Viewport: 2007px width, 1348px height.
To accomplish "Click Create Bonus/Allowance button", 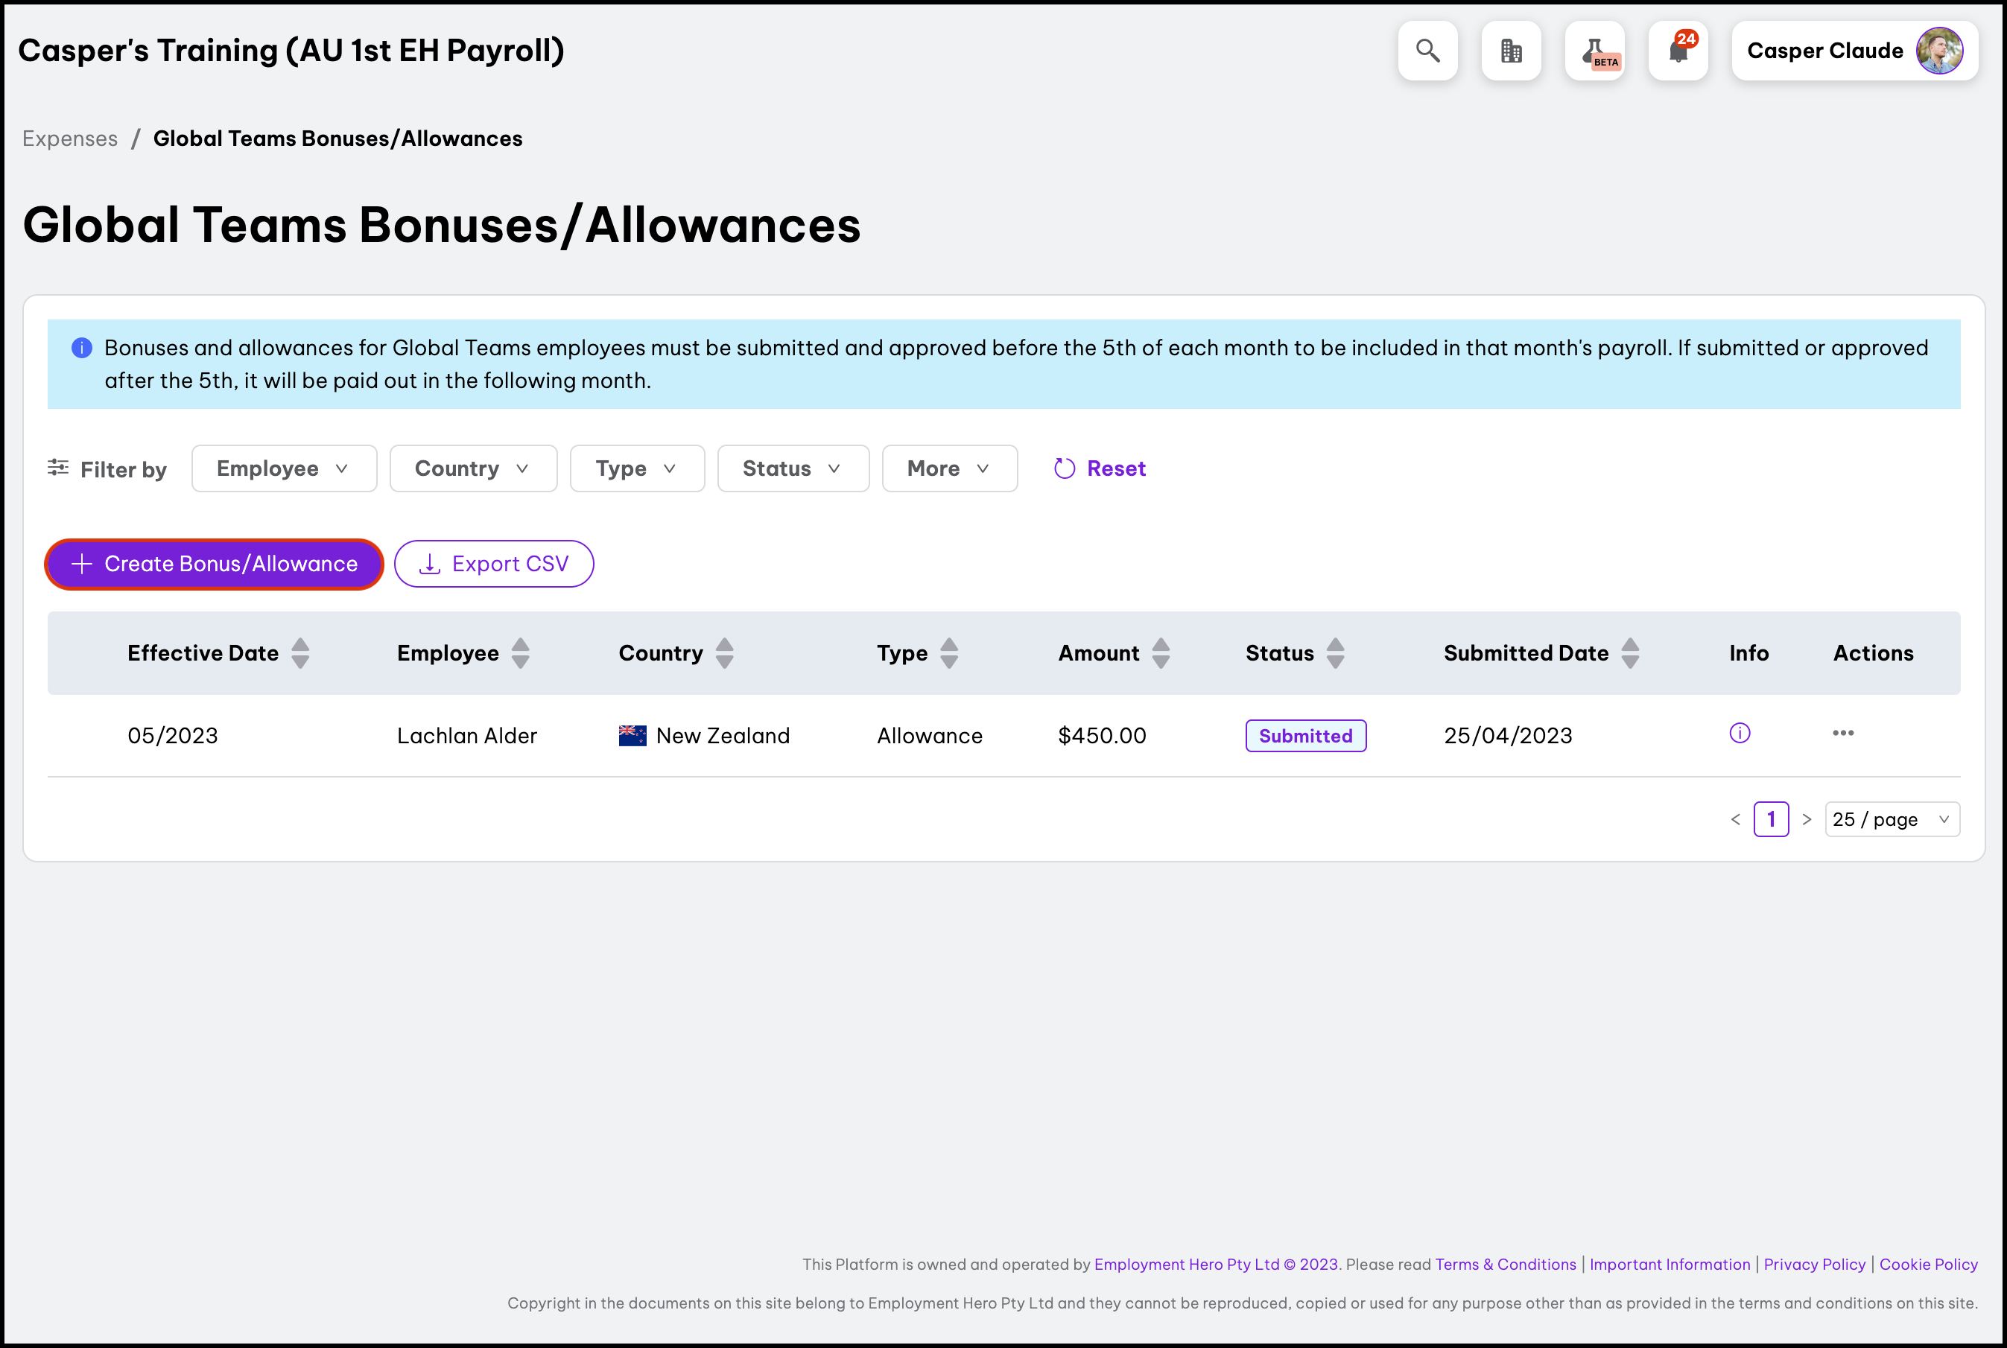I will point(214,564).
